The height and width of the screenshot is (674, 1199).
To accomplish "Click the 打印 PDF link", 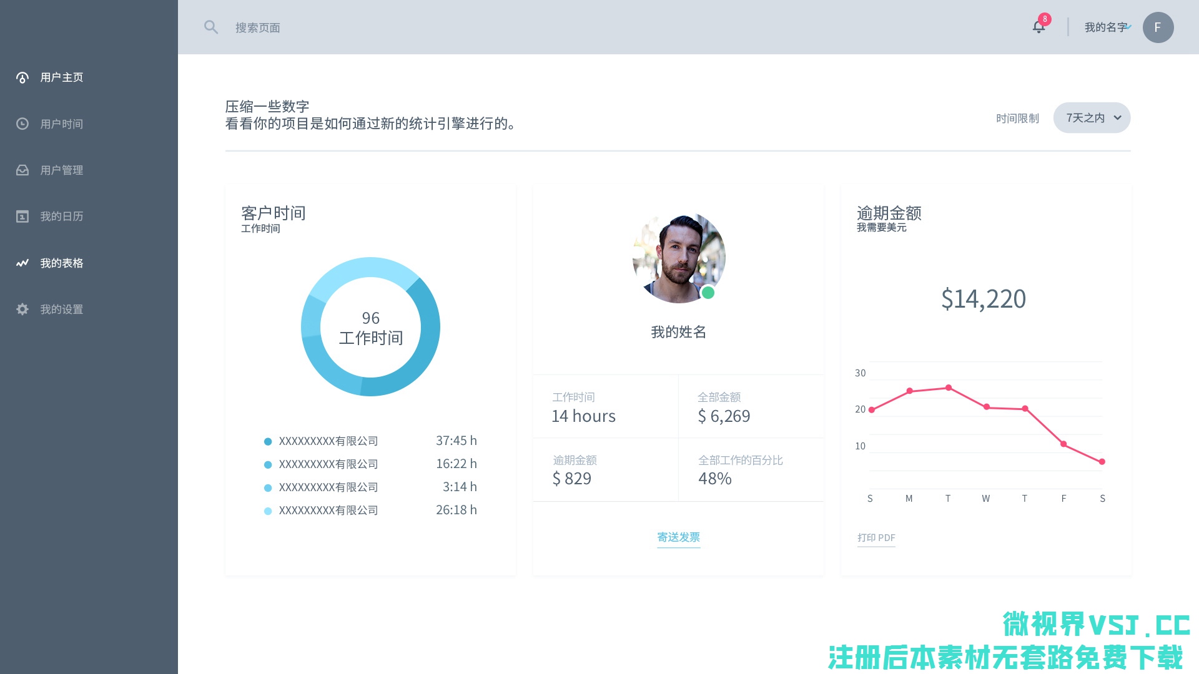I will click(876, 538).
